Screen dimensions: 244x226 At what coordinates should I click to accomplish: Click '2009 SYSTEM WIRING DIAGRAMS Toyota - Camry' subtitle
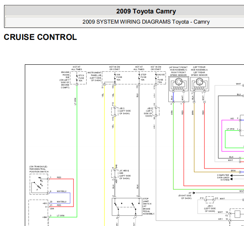[146, 22]
